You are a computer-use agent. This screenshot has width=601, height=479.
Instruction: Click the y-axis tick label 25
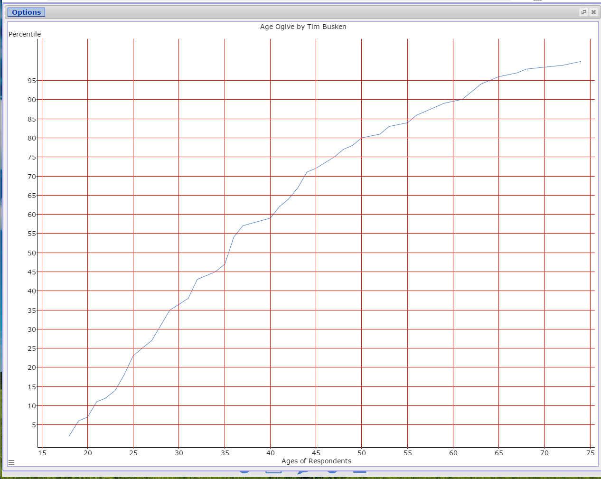[x=32, y=348]
